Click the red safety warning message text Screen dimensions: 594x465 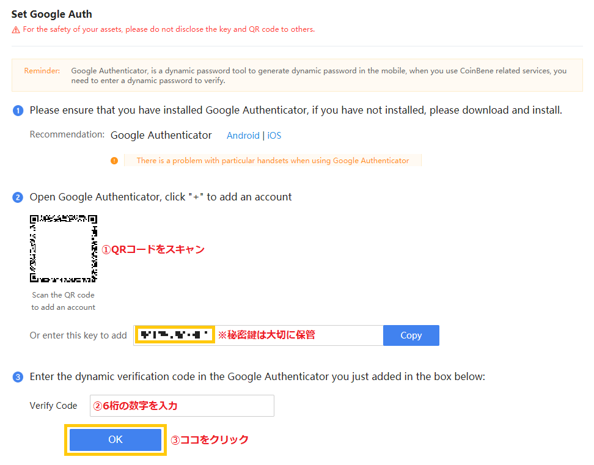(169, 29)
